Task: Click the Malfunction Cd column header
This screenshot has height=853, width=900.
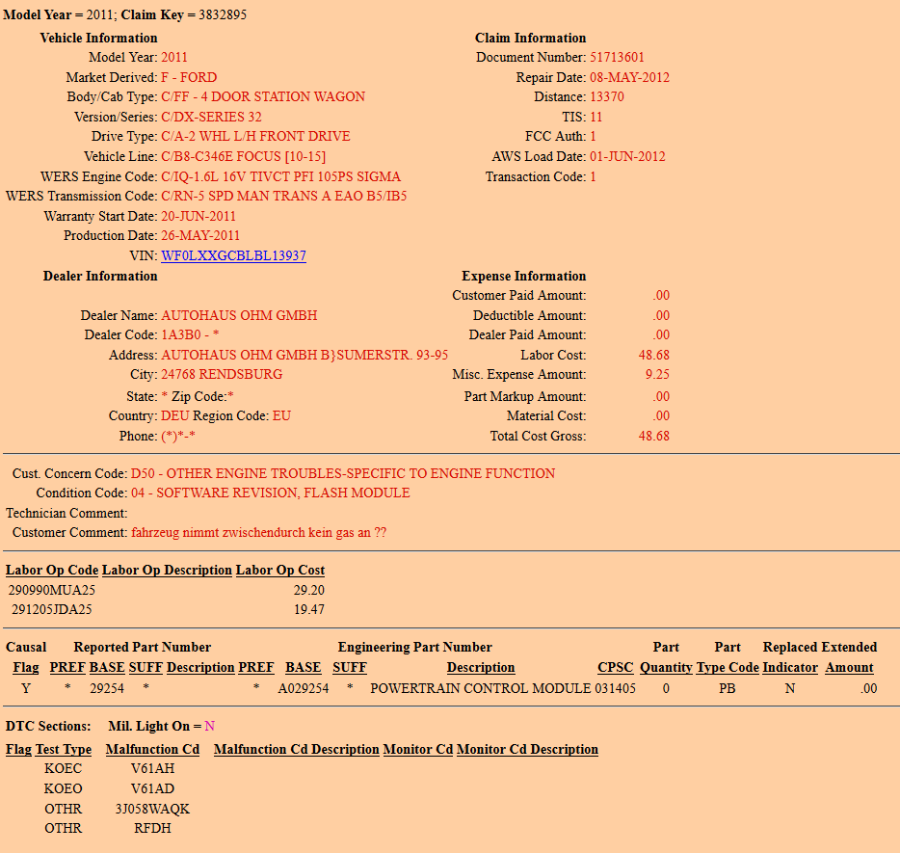Action: [x=152, y=749]
